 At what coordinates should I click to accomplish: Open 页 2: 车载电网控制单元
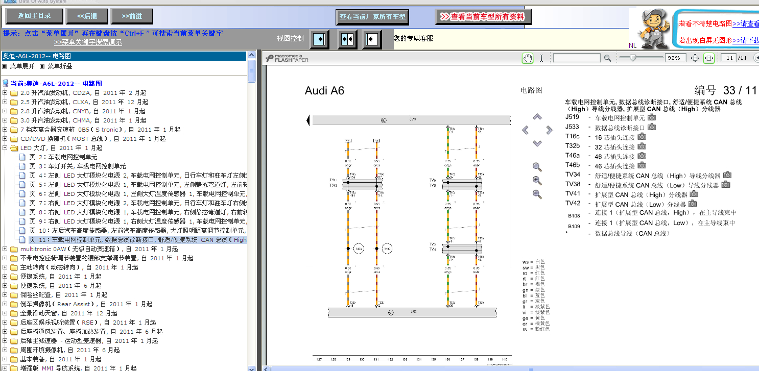[x=63, y=157]
